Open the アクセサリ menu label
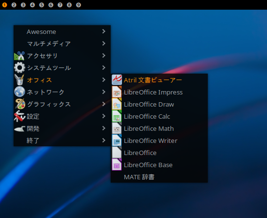 point(42,56)
